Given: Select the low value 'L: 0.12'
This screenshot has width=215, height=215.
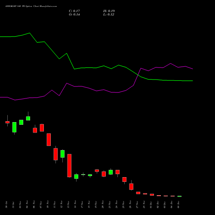Looking at the screenshot, I should (109, 15).
